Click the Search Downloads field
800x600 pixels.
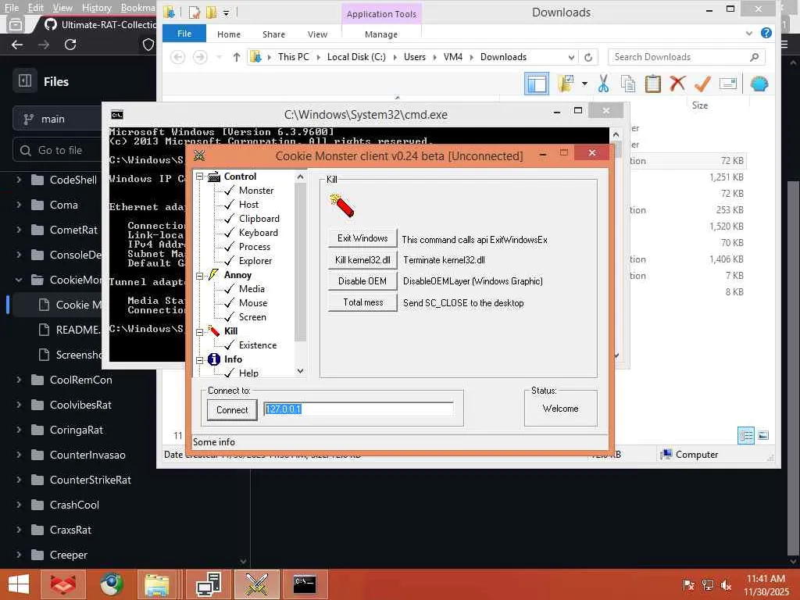686,57
